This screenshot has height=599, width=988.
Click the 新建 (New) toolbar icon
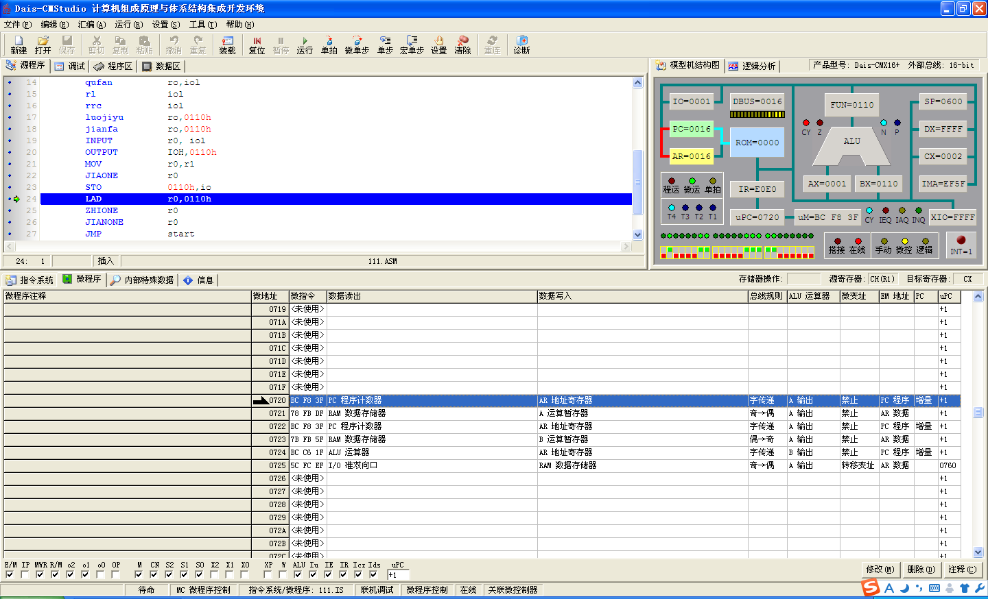pos(19,45)
